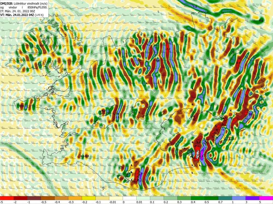Screen dimensions: 273x204
Task: Pick the periwinkle blue 1 legend swatch
Action: 239,198
